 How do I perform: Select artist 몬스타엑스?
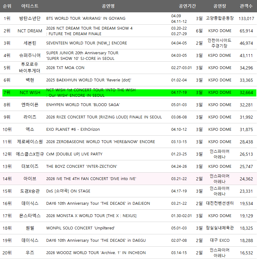pyautogui.click(x=30, y=216)
